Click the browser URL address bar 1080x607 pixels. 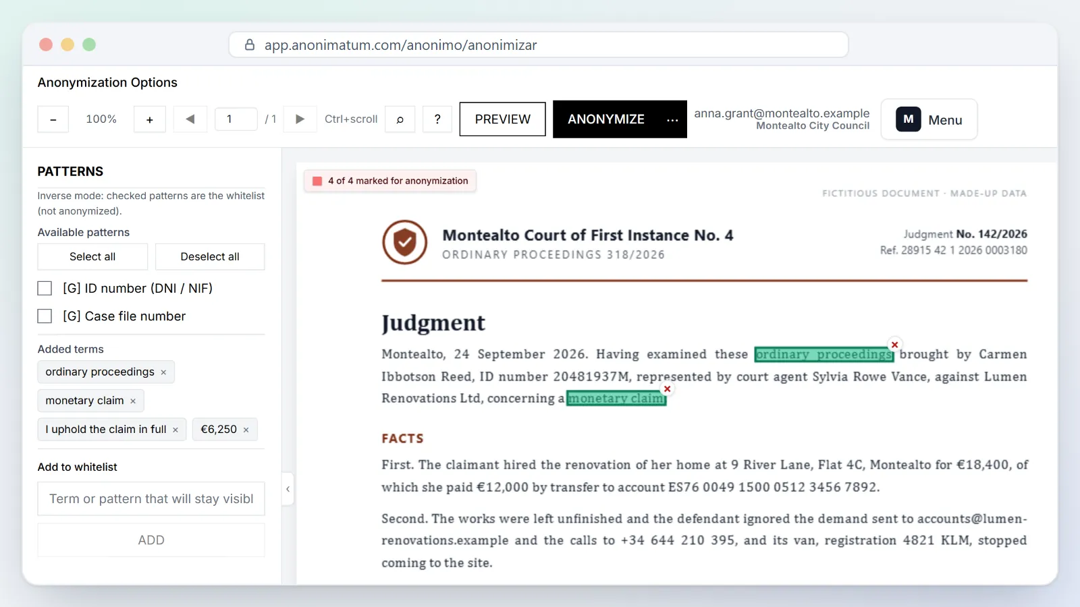pos(539,45)
